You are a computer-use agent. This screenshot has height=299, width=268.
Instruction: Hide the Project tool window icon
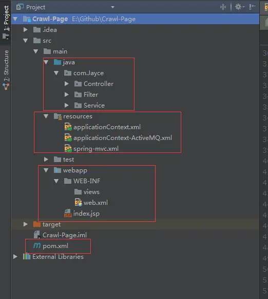click(252, 7)
